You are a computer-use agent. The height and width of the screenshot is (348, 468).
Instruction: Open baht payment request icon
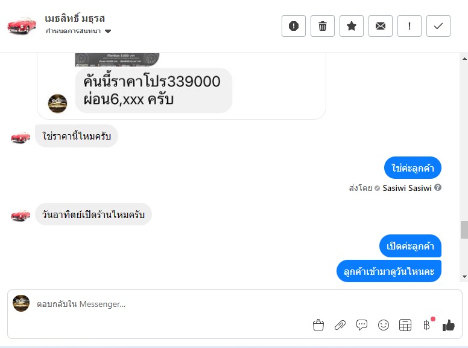click(426, 325)
